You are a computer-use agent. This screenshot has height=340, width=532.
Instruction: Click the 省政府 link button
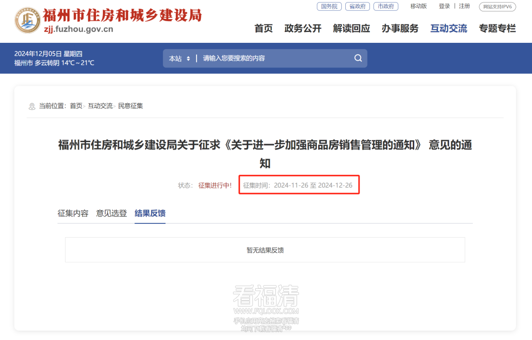(357, 6)
